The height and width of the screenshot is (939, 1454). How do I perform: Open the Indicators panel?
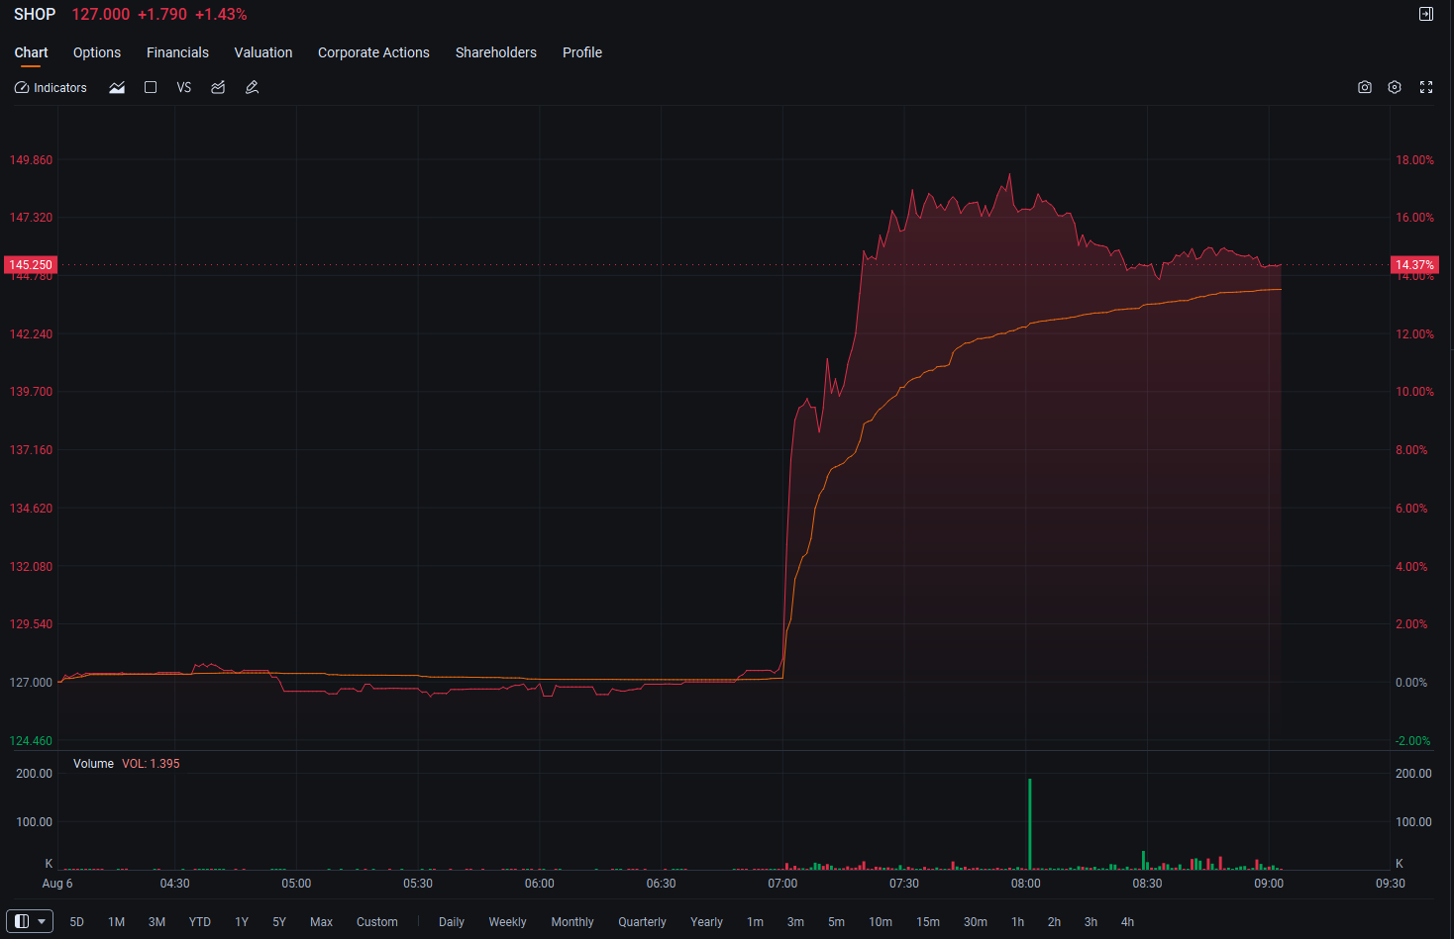pos(51,88)
